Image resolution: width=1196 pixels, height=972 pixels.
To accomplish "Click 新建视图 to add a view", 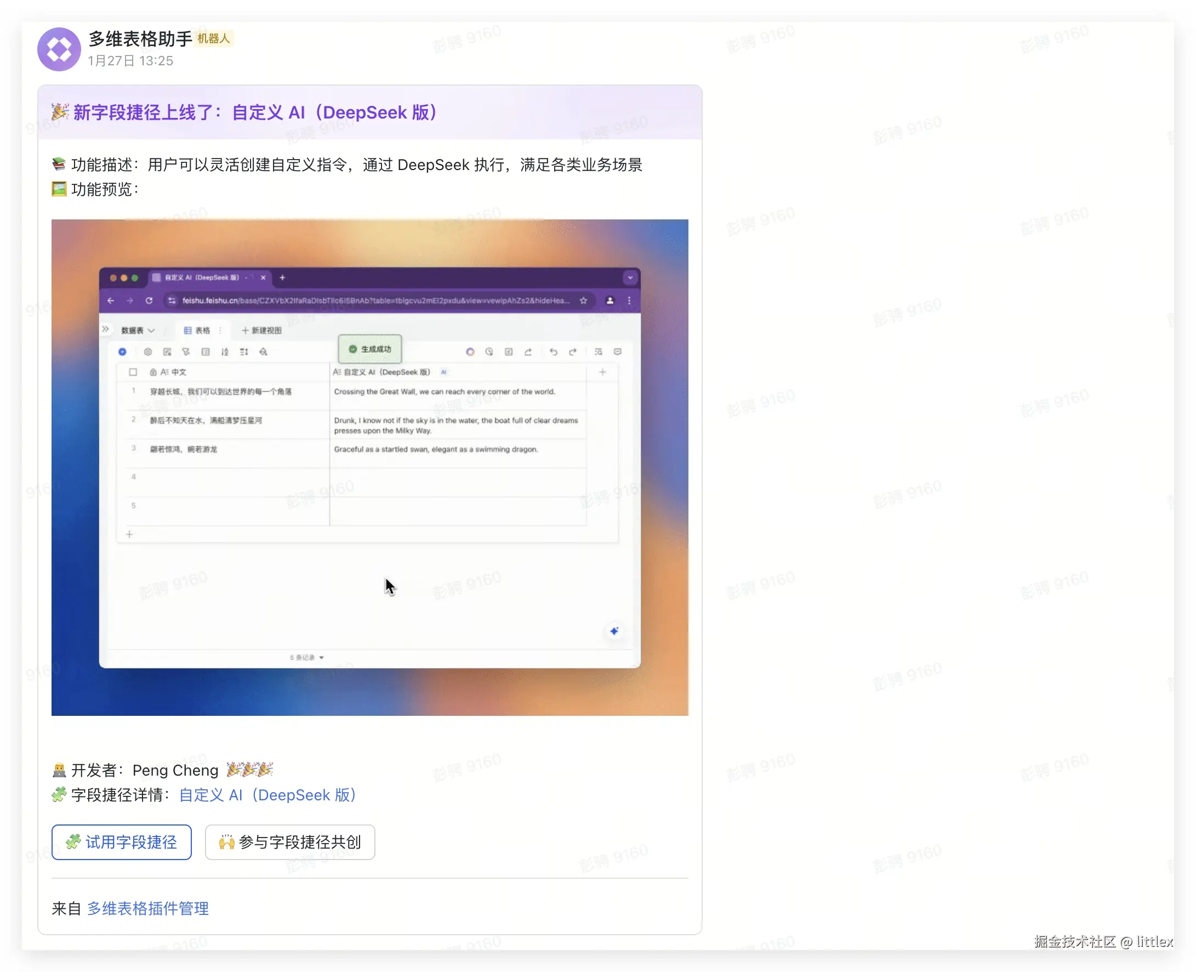I will (x=261, y=330).
